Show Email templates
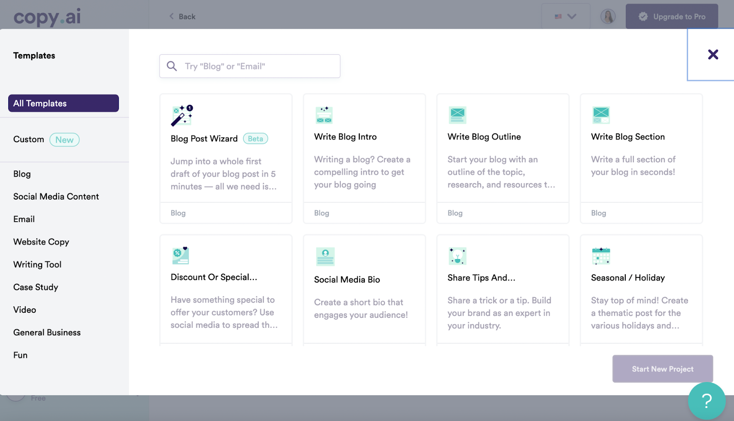734x421 pixels. point(24,219)
